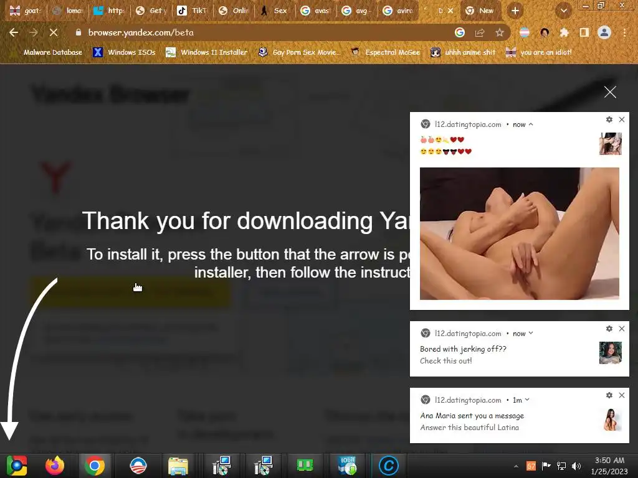The image size is (638, 478).
Task: Switch to the 'Get y' tab
Action: click(151, 11)
